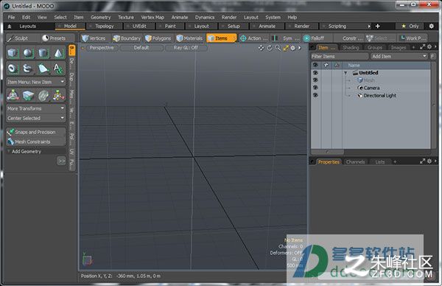Collapse the Untitled scene tree
This screenshot has width=442, height=286.
[345, 73]
